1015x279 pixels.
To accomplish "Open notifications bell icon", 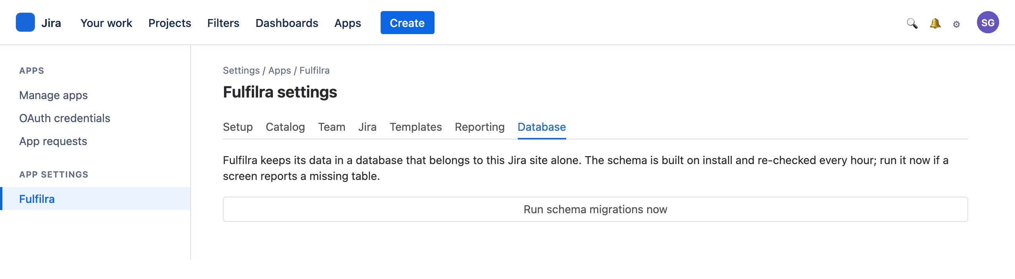I will [935, 23].
